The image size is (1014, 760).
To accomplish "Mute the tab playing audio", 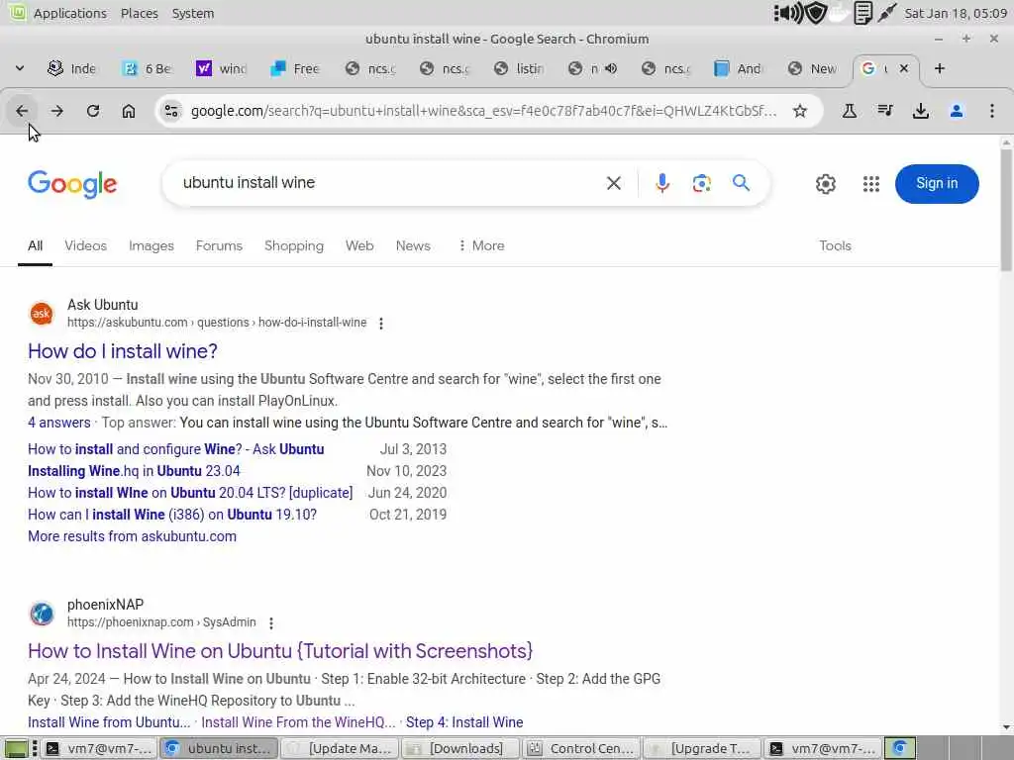I will (610, 68).
